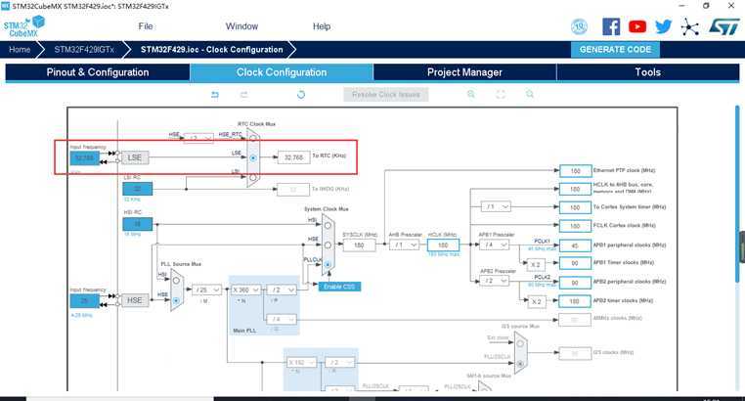745x401 pixels.
Task: Click the STM32CubeMX logo
Action: click(x=23, y=26)
